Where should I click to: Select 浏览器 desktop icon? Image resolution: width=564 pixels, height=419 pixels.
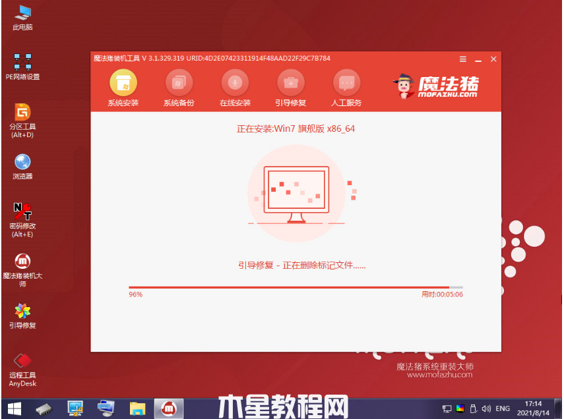tap(22, 167)
